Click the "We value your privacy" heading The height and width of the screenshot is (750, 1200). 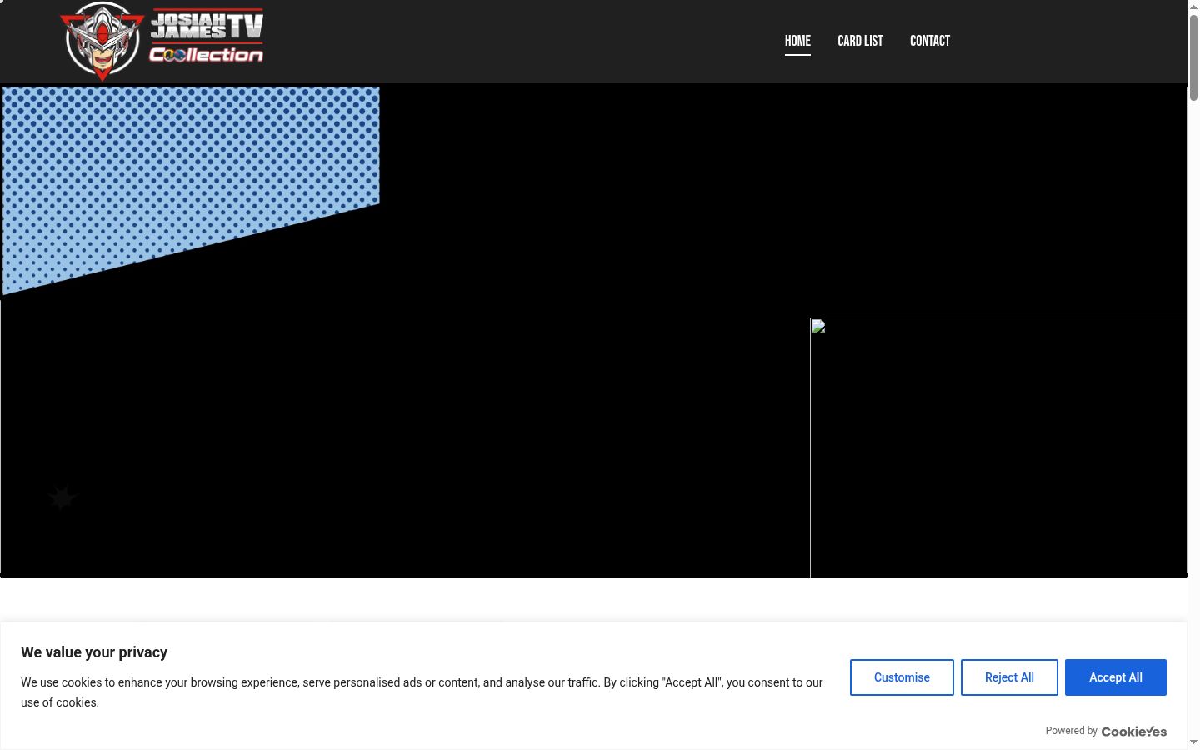point(94,652)
